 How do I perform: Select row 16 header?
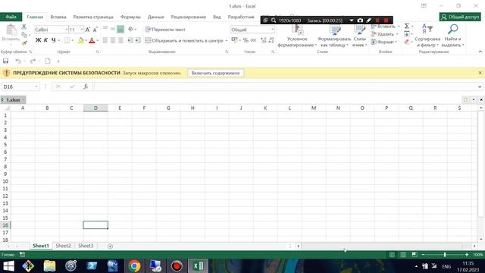[5, 225]
